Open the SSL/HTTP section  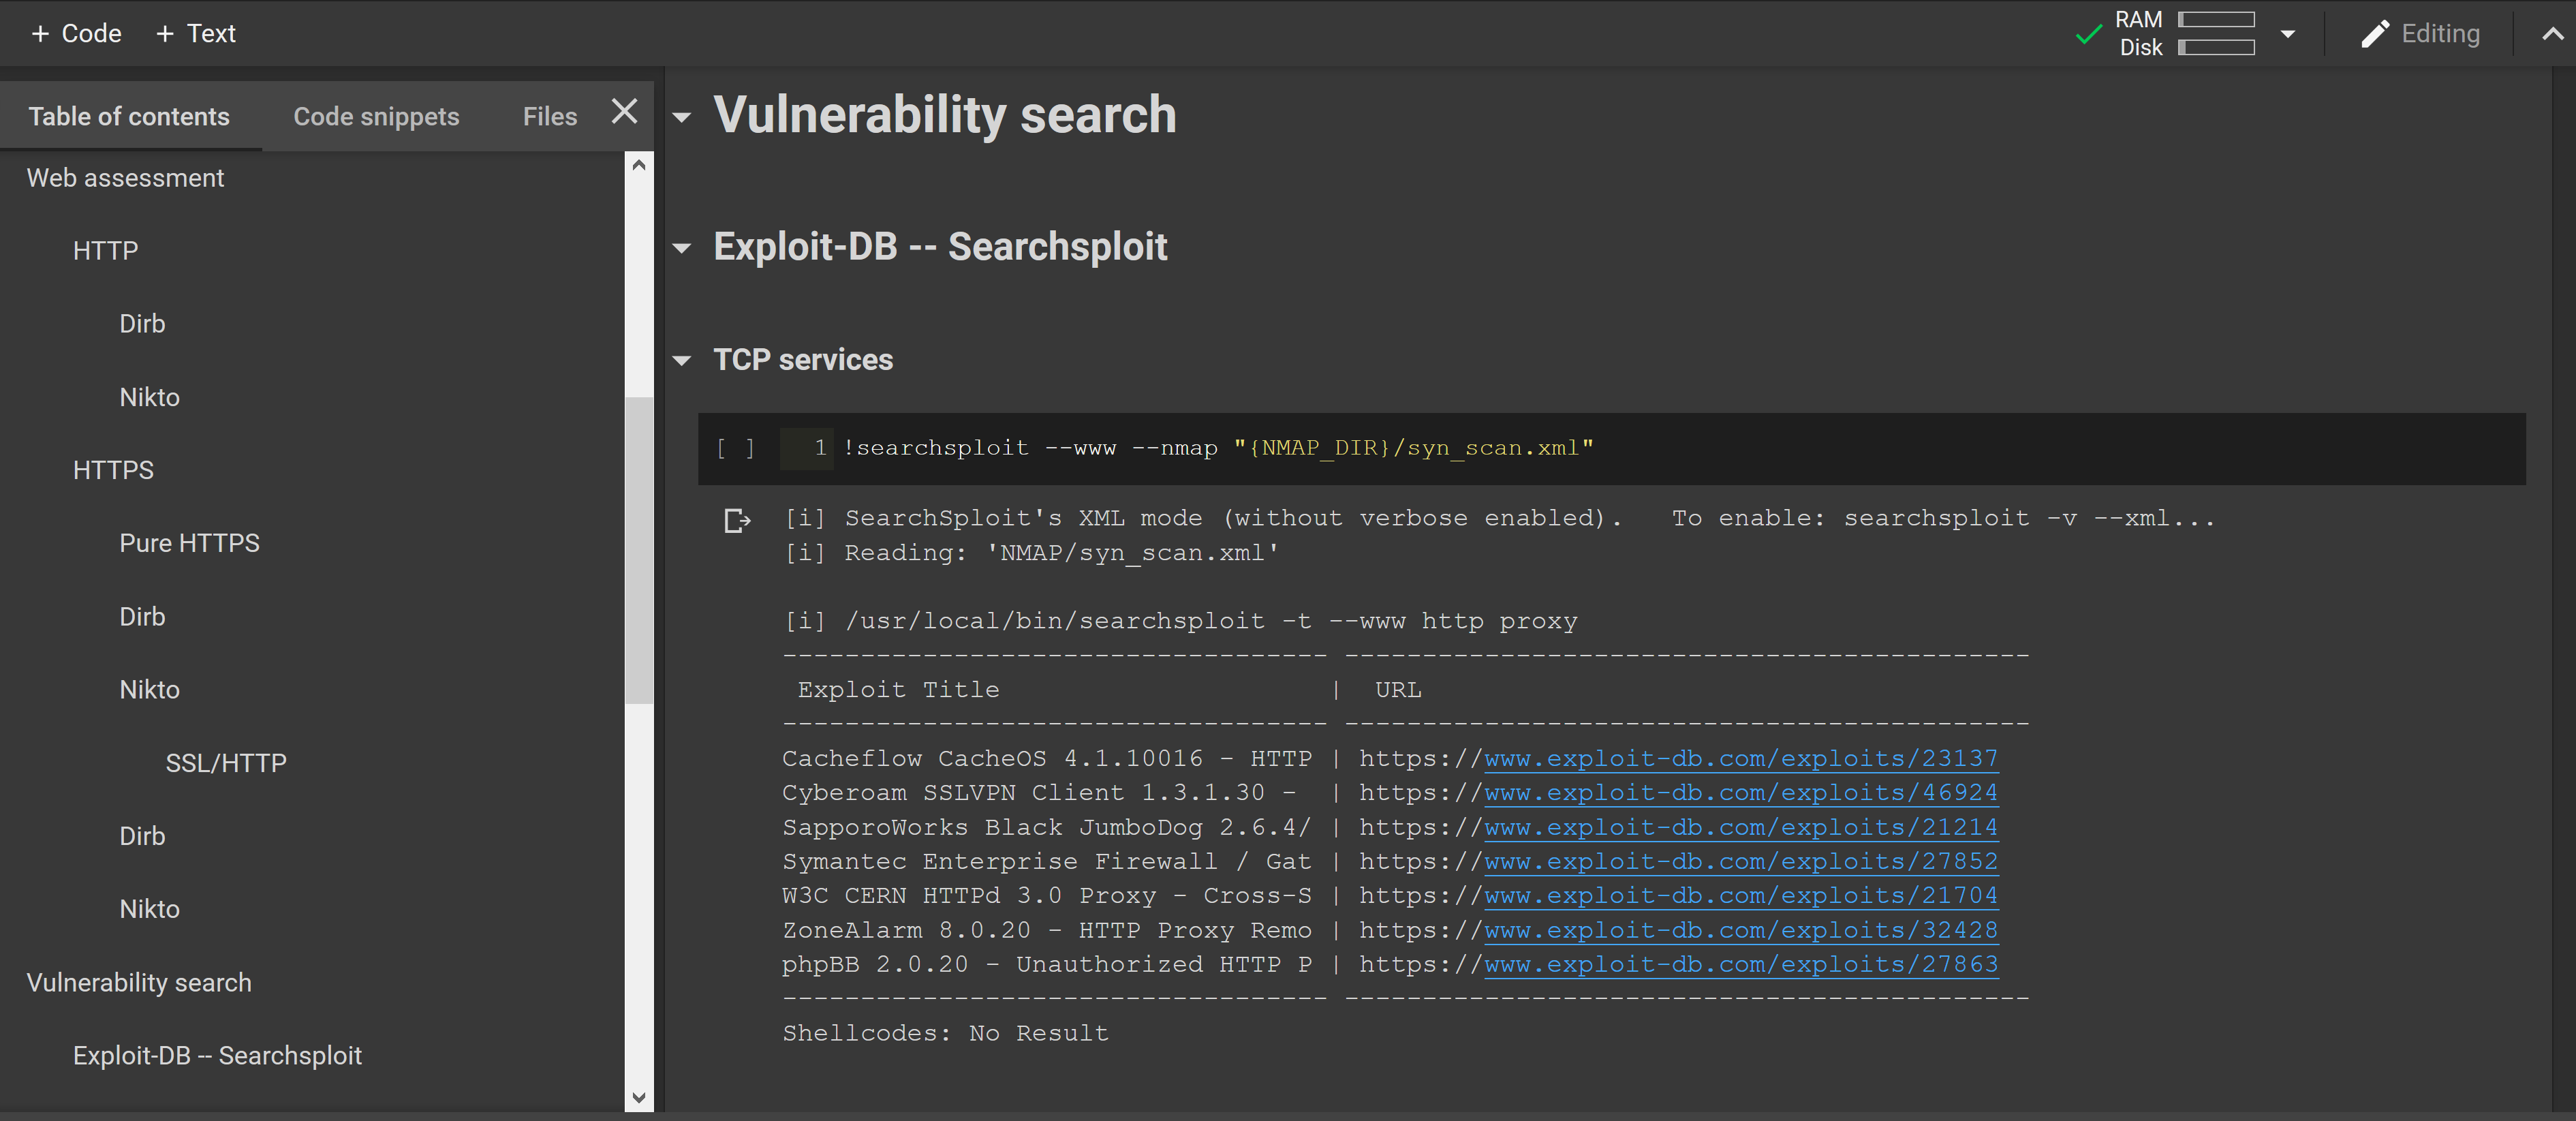(x=226, y=763)
